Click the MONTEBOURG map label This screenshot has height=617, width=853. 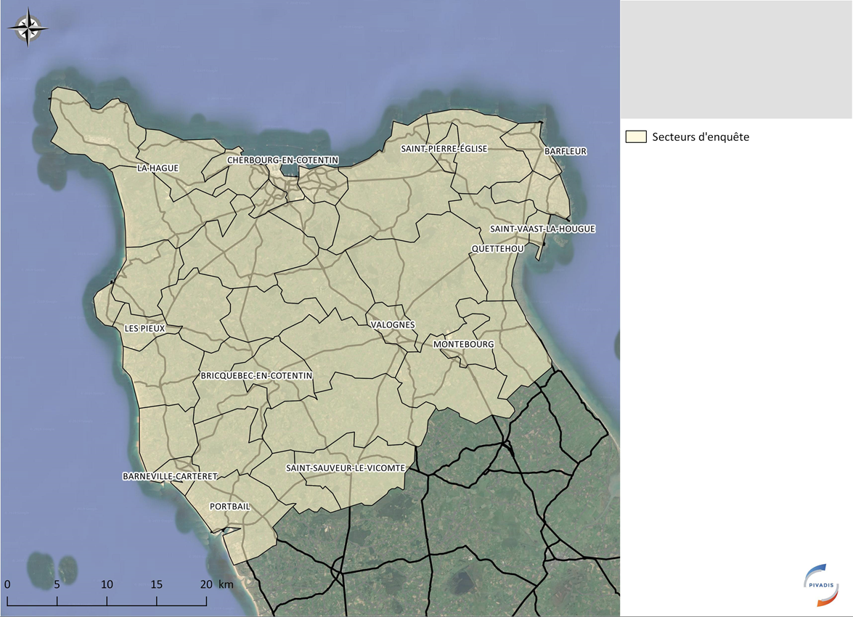click(x=463, y=344)
